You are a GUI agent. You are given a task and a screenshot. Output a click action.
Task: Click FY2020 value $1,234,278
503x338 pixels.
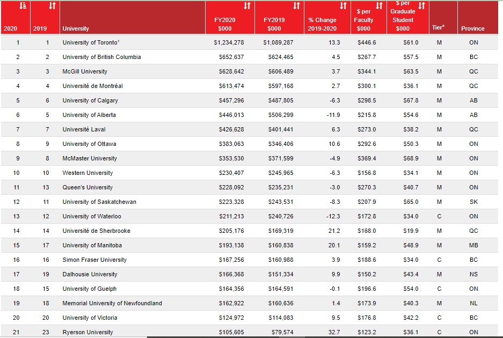229,42
